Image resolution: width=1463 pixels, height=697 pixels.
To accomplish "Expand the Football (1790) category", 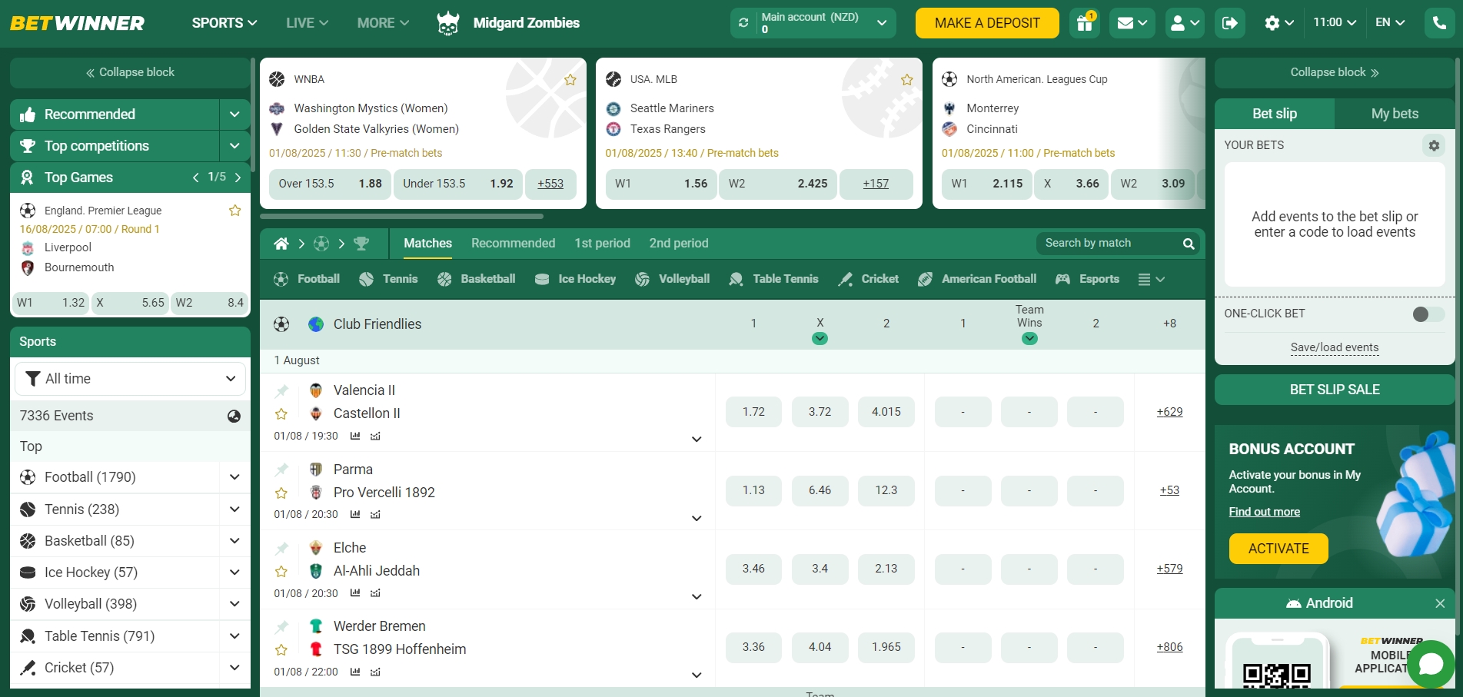I will coord(234,477).
